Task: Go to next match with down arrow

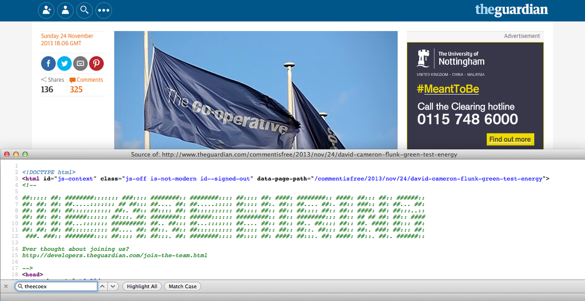Action: (113, 286)
